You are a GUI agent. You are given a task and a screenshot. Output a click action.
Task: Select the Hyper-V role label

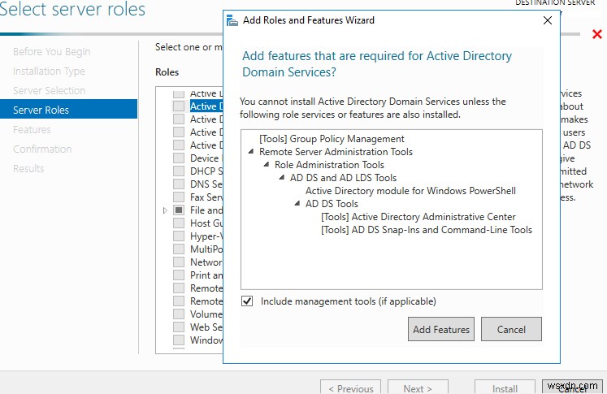pos(206,236)
